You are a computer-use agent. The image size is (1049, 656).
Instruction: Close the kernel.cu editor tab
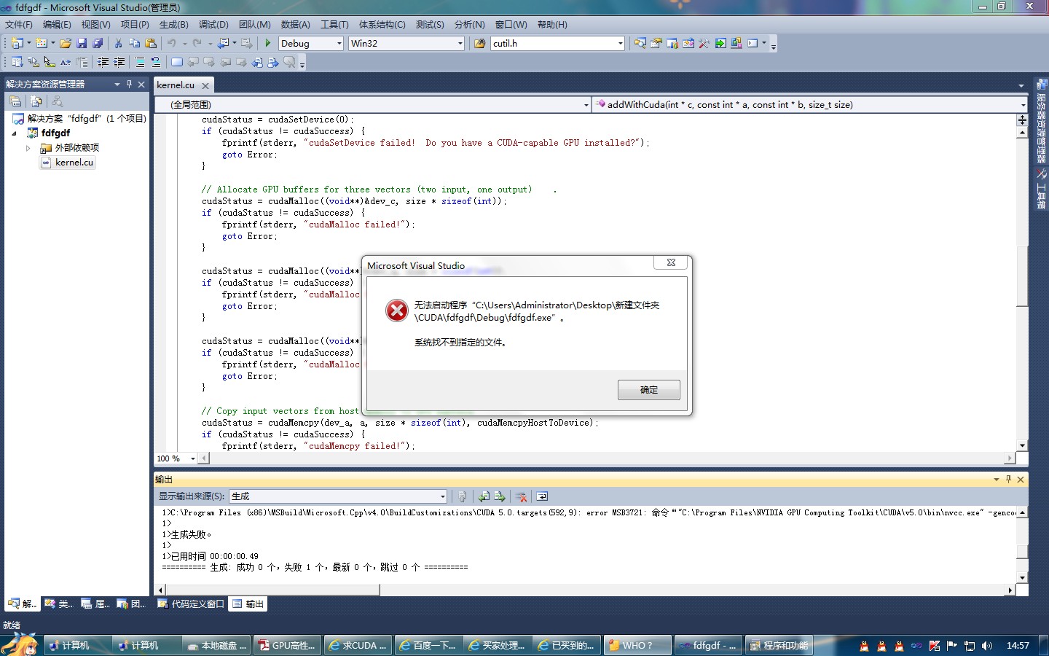pyautogui.click(x=205, y=86)
